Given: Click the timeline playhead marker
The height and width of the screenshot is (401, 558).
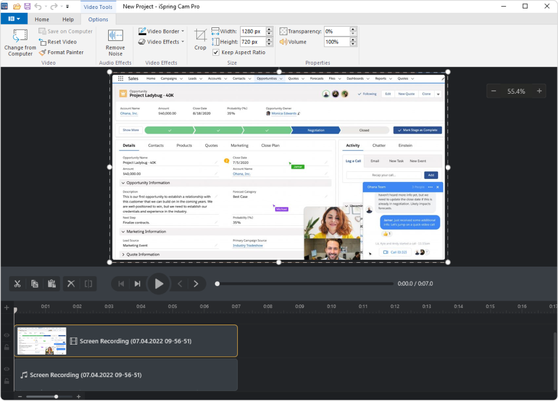Looking at the screenshot, I should click(x=15, y=310).
